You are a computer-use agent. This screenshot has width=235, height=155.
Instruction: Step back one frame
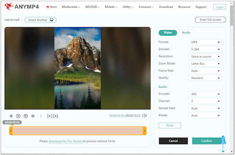click(11, 116)
